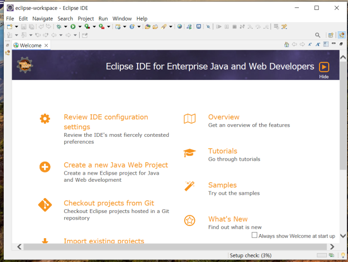Click the magnifier Quick Access search icon
Image resolution: width=348 pixels, height=262 pixels.
318,35
